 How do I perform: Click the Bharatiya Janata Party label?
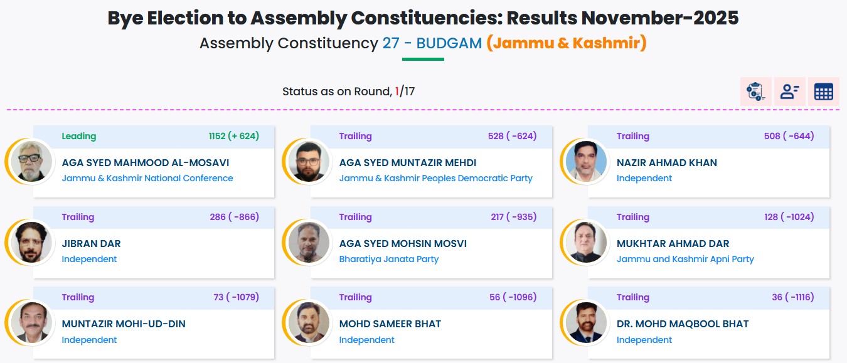(389, 259)
